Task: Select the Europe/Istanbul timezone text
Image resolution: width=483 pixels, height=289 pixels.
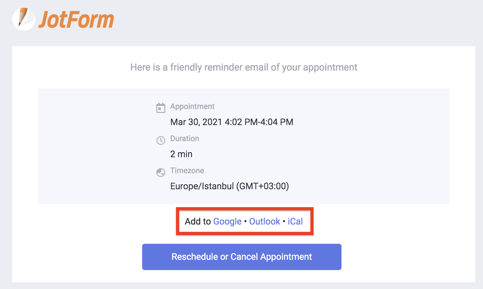Action: (x=202, y=186)
